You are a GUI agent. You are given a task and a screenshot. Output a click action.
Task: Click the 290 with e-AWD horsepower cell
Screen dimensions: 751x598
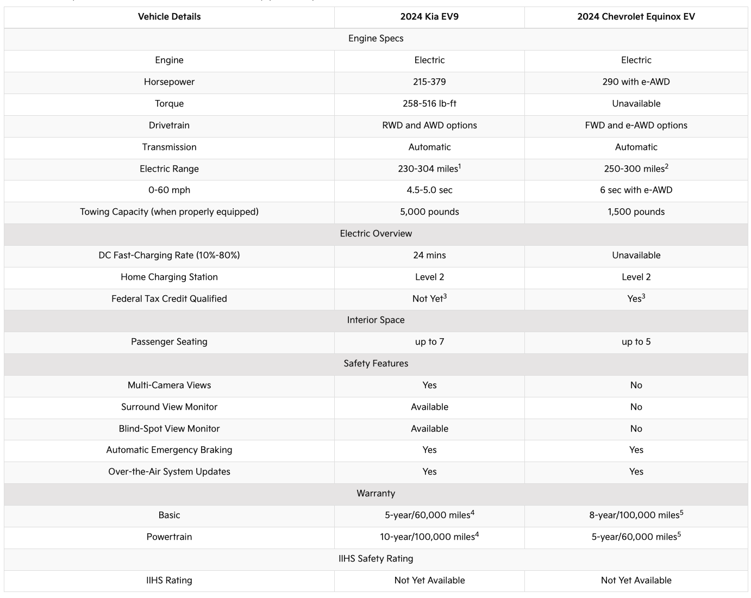(636, 82)
